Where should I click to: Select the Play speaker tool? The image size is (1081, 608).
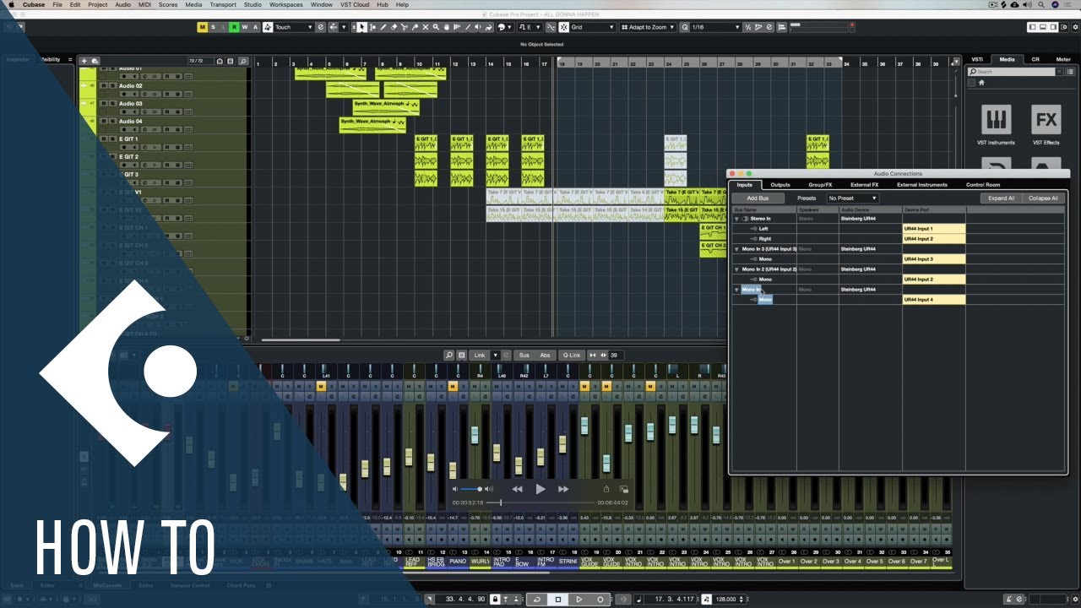478,27
